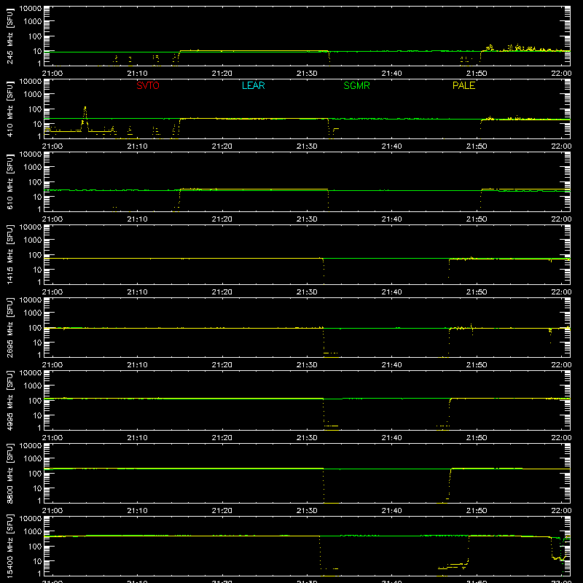Image resolution: width=583 pixels, height=583 pixels.
Task: Click the red SVTO station label
Action: (148, 85)
